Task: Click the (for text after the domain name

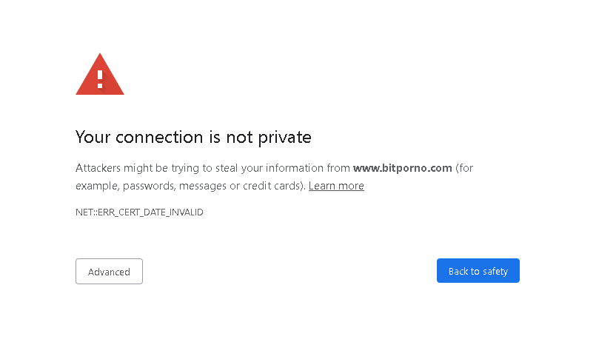Action: pos(464,168)
